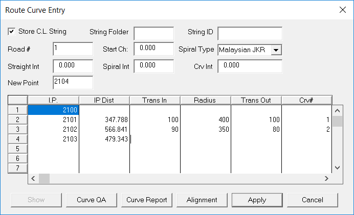Viewport: 354px width, 215px height.
Task: Click the String ID input field
Action: (x=250, y=33)
